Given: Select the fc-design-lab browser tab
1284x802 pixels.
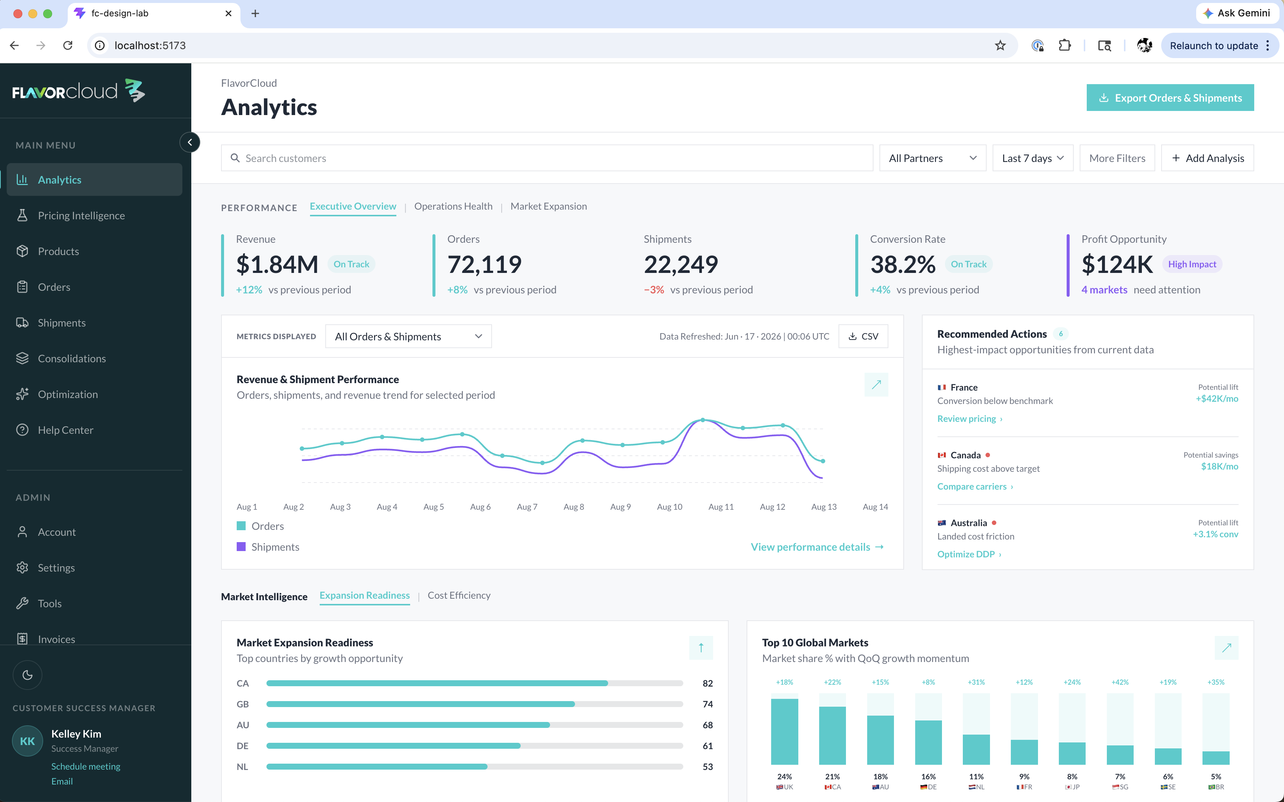Looking at the screenshot, I should 154,14.
